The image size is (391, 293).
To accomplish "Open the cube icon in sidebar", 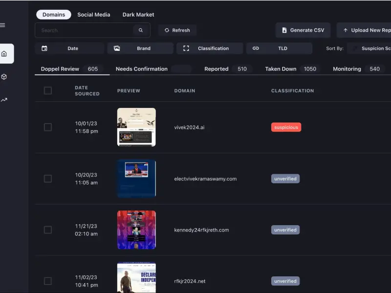I will [4, 77].
